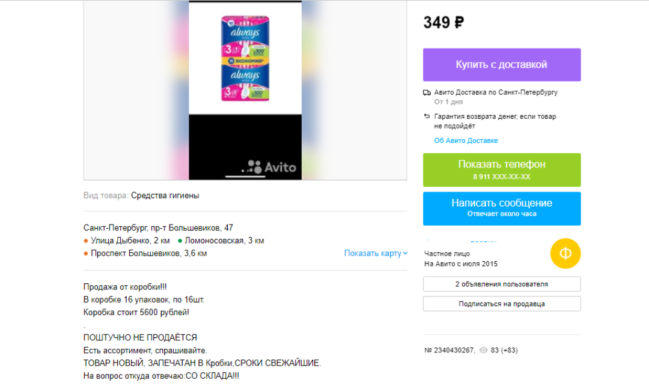Open chat with Написать сообщение button
649x392 pixels.
click(502, 208)
